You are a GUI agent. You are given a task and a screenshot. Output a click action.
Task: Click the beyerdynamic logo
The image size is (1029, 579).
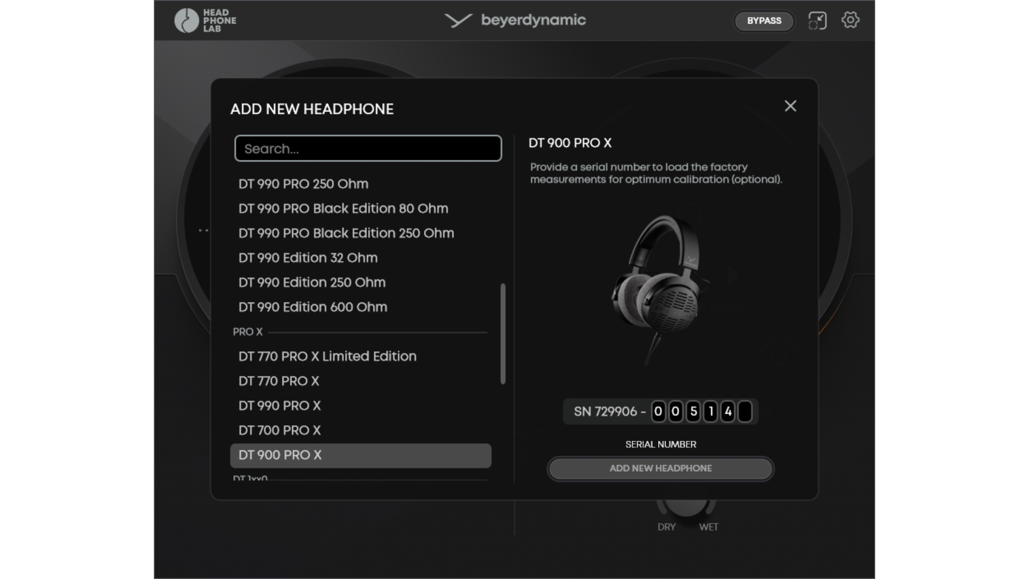pyautogui.click(x=515, y=20)
